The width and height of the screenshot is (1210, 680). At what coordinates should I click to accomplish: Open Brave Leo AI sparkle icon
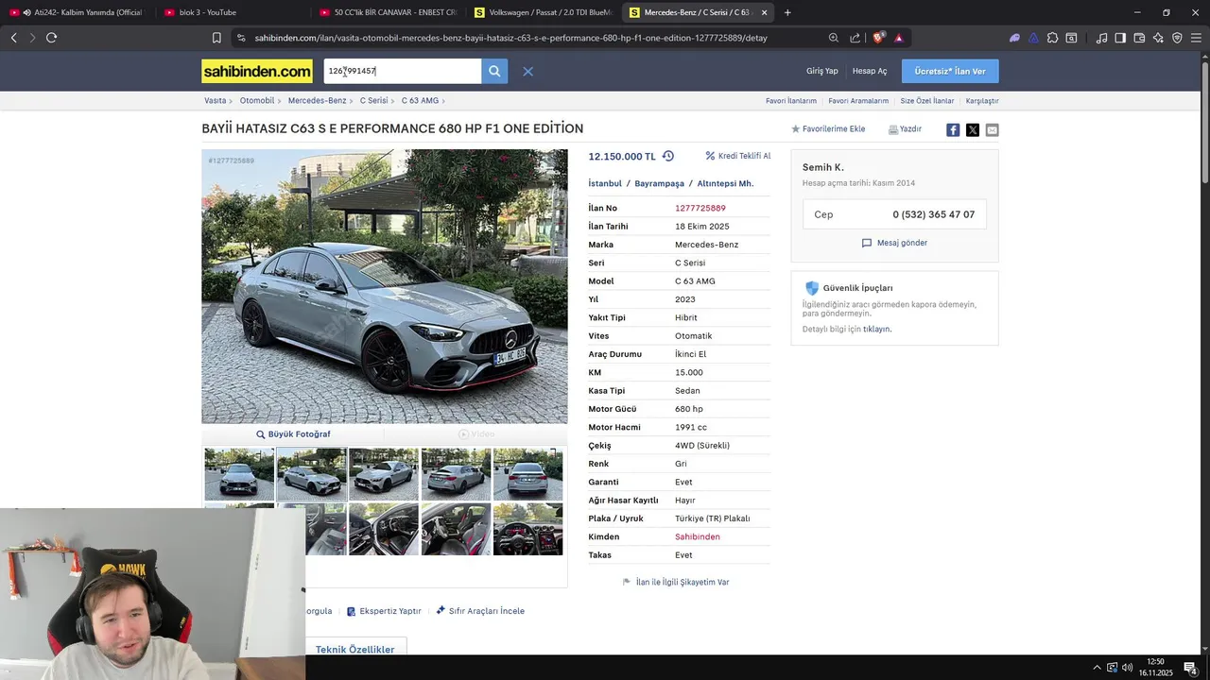(1158, 38)
